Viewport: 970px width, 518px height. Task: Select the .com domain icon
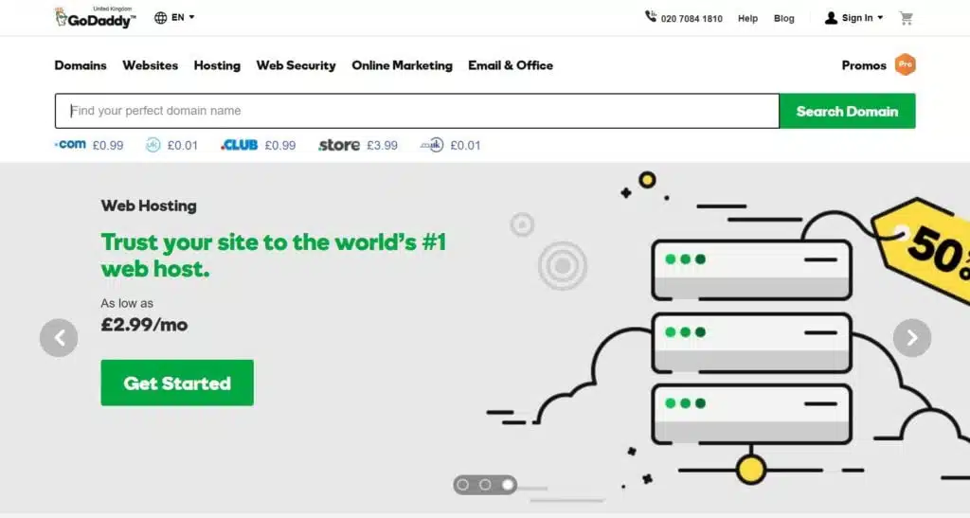70,144
